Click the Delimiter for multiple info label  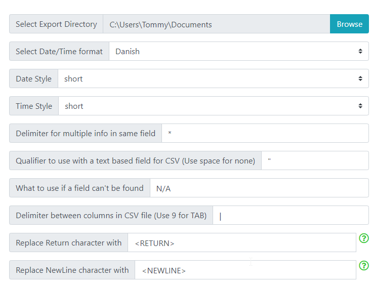point(86,133)
